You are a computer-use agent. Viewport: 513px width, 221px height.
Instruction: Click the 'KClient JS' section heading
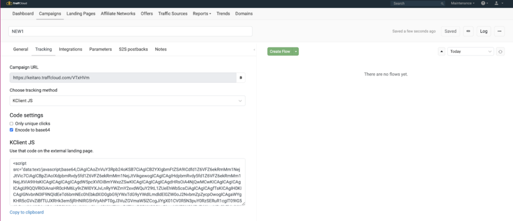(22, 142)
